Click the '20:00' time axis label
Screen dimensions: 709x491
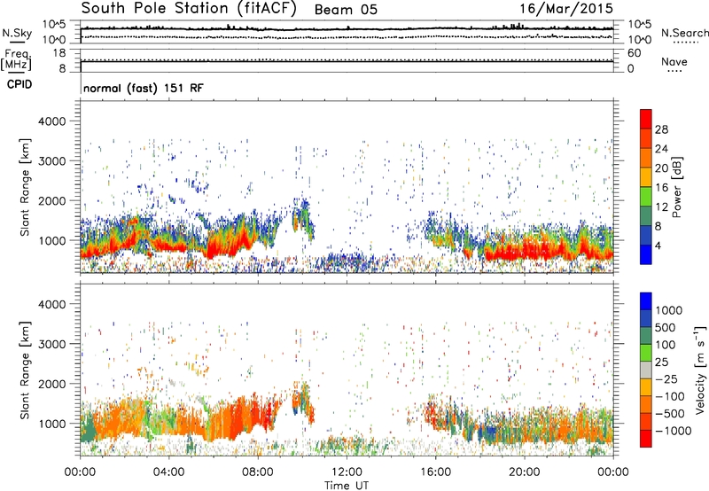coord(524,472)
